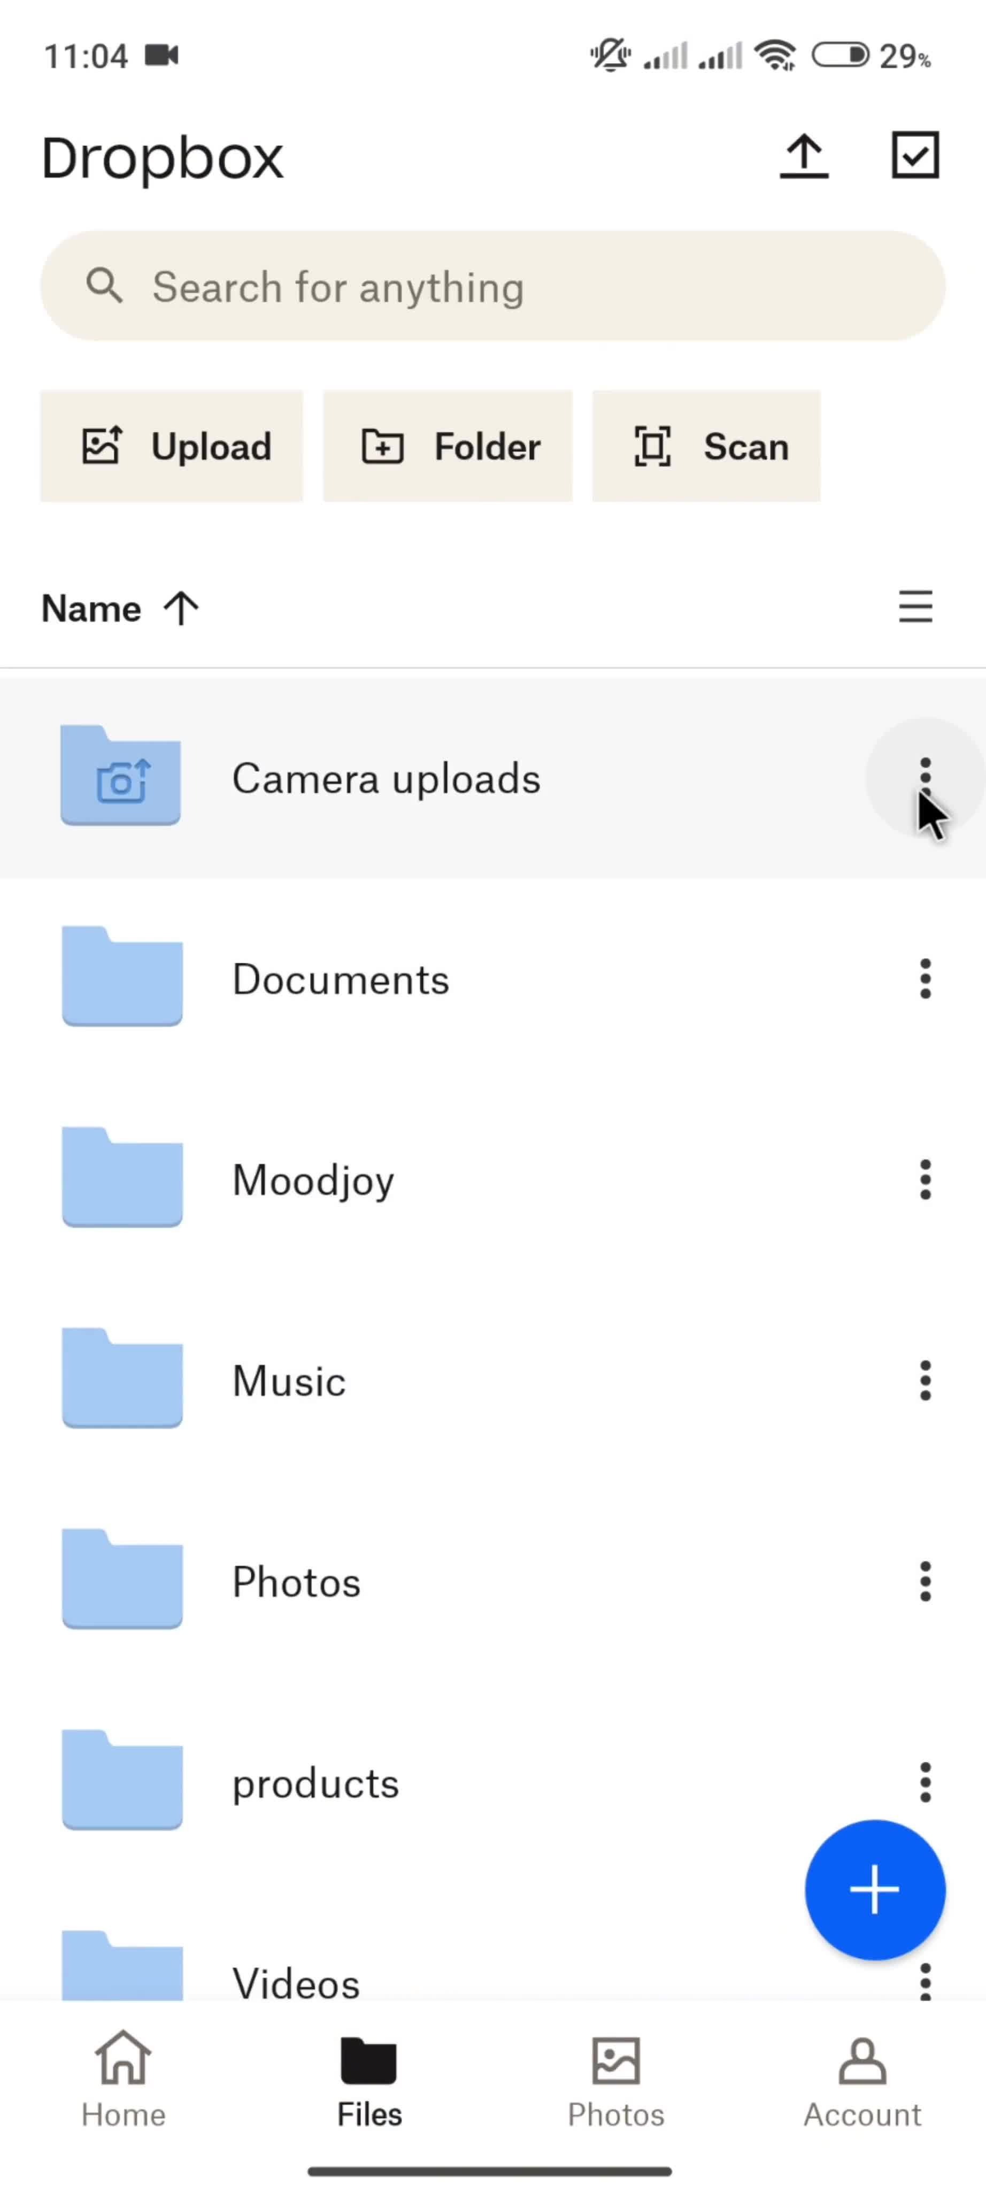The width and height of the screenshot is (986, 2191).
Task: Enable multi-select with the checkbox icon
Action: (914, 156)
